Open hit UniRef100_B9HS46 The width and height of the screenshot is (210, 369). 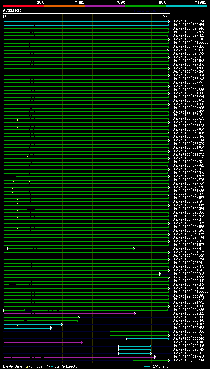tap(188, 29)
